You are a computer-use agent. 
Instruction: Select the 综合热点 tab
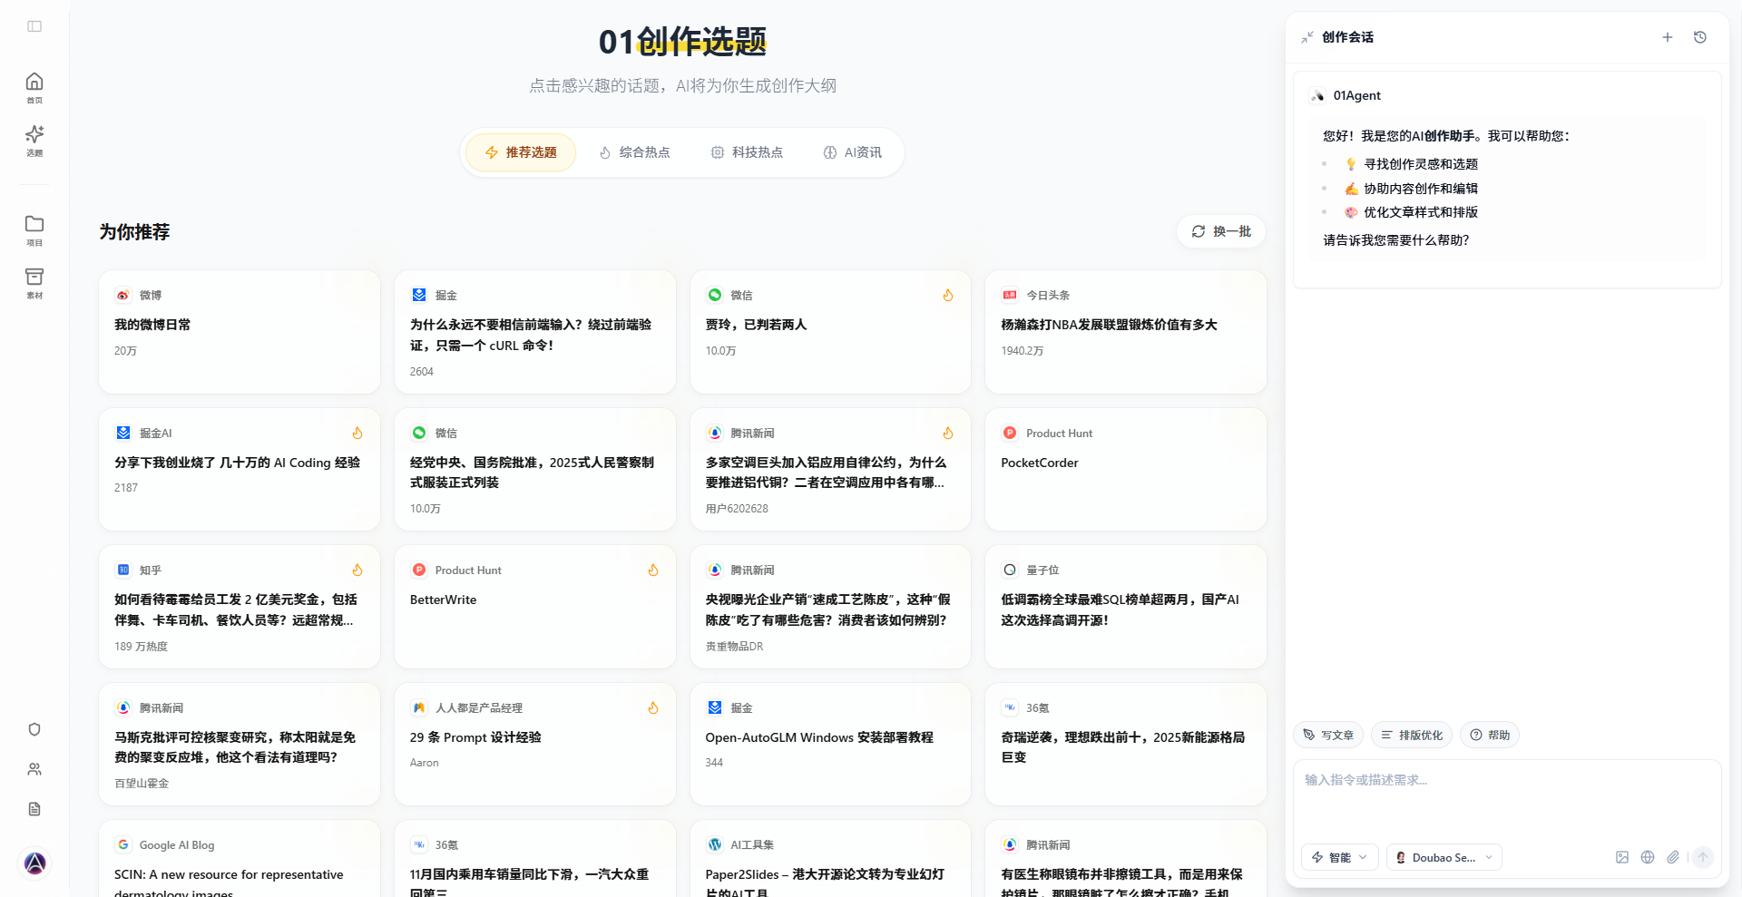(634, 152)
